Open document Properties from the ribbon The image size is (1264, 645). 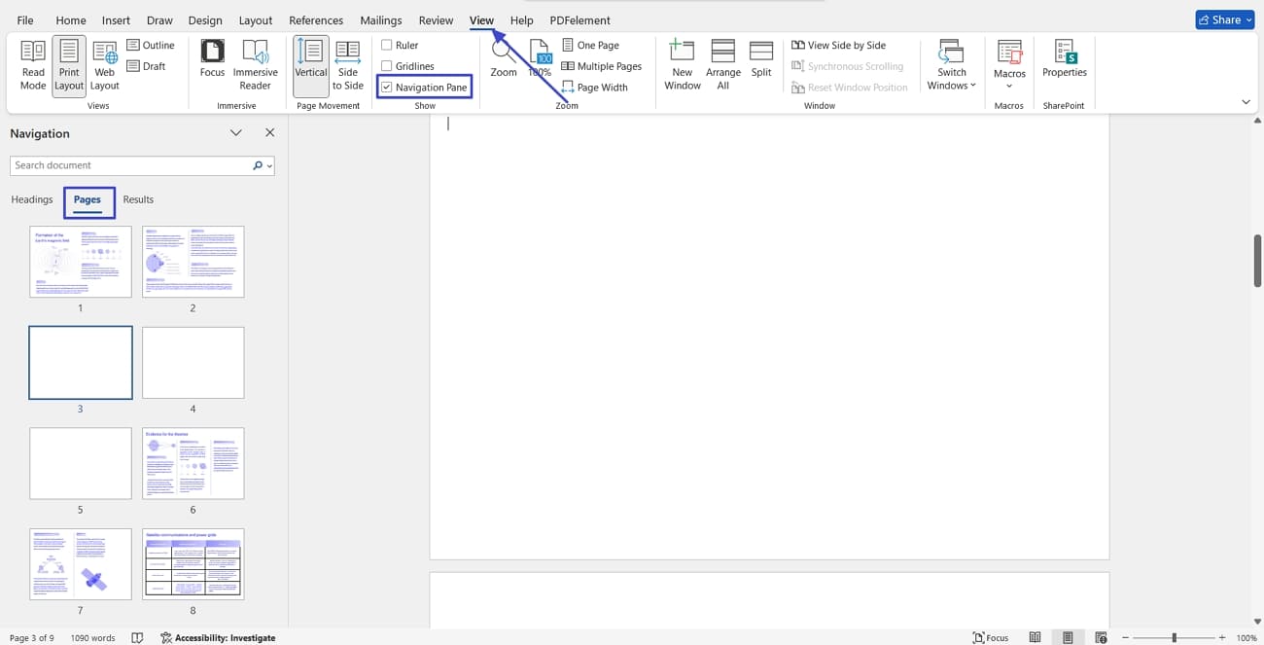[1064, 63]
